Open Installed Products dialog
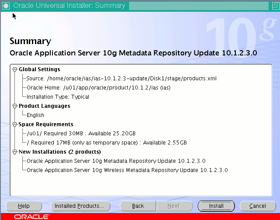 (80, 206)
